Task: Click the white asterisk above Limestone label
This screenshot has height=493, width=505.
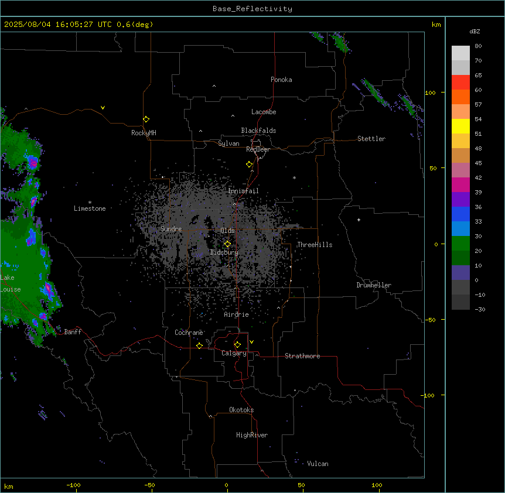Action: coord(90,203)
